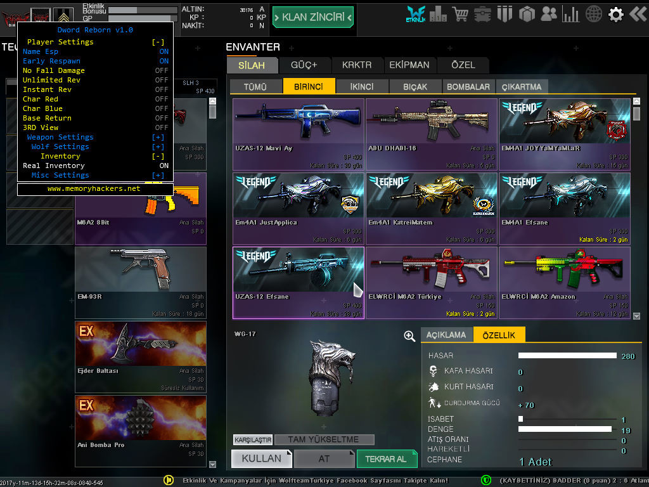
Task: Toggle Name Esp setting
Action: pos(95,51)
